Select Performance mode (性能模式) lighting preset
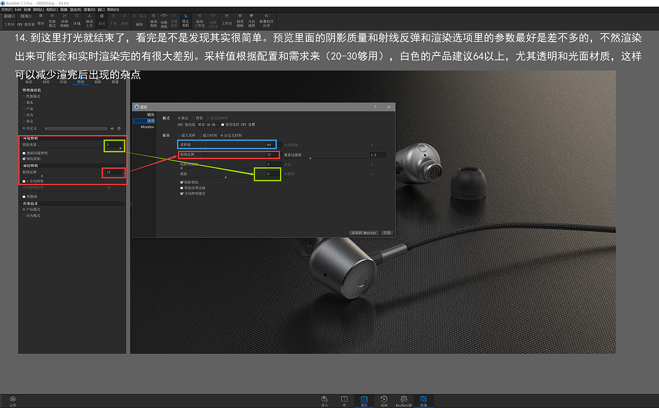659x408 pixels. 31,96
